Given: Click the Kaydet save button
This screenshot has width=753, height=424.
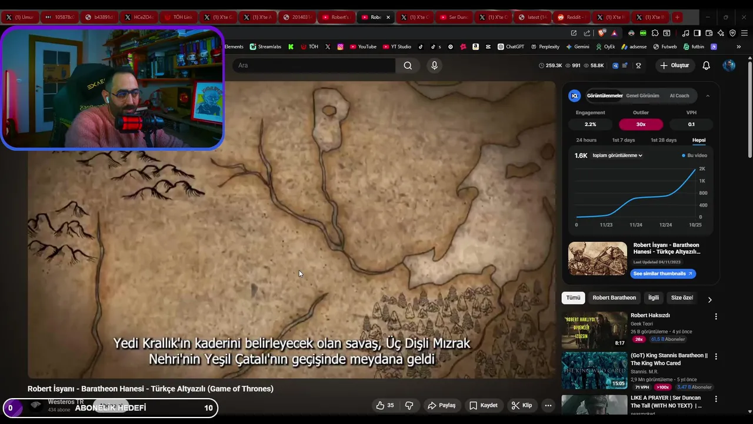Looking at the screenshot, I should [484, 405].
